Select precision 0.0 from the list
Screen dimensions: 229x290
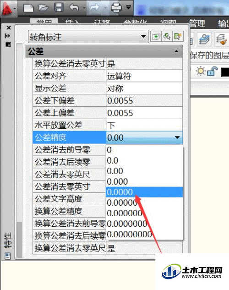coord(144,160)
